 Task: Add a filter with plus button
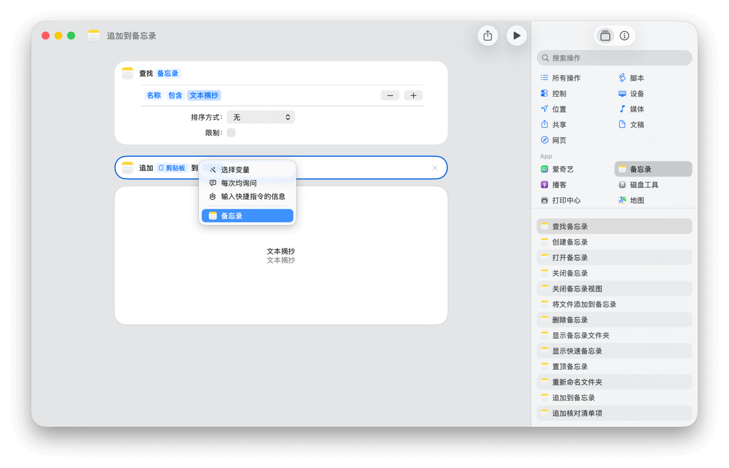pyautogui.click(x=413, y=95)
